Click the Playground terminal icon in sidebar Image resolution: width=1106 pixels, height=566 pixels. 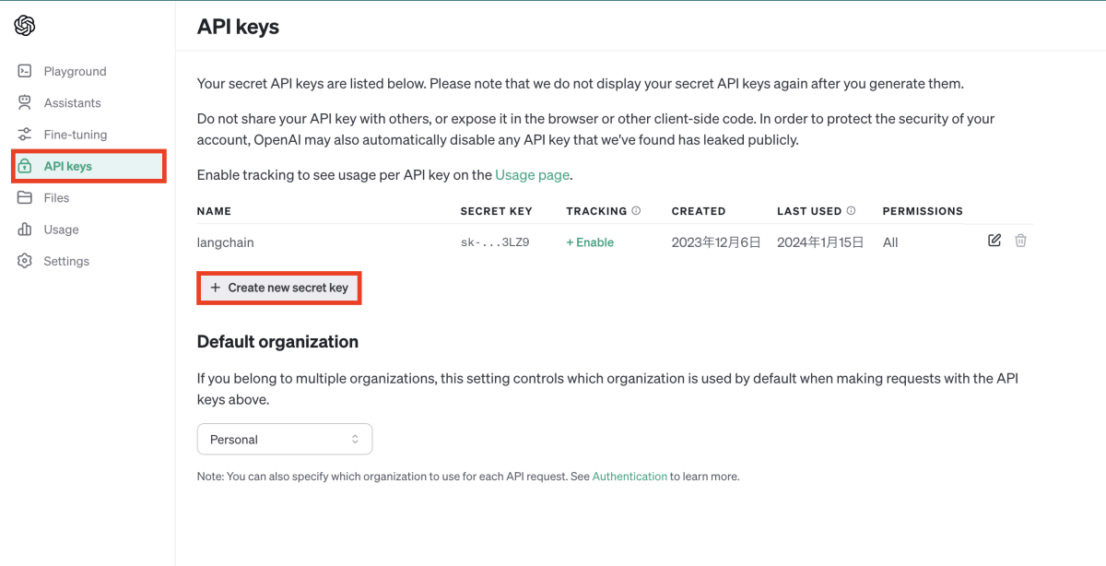[x=25, y=71]
